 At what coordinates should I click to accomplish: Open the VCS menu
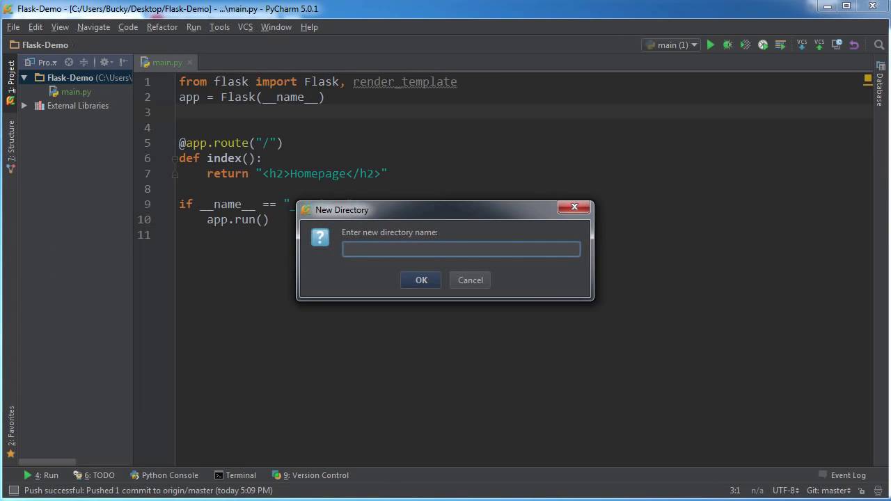pyautogui.click(x=245, y=27)
